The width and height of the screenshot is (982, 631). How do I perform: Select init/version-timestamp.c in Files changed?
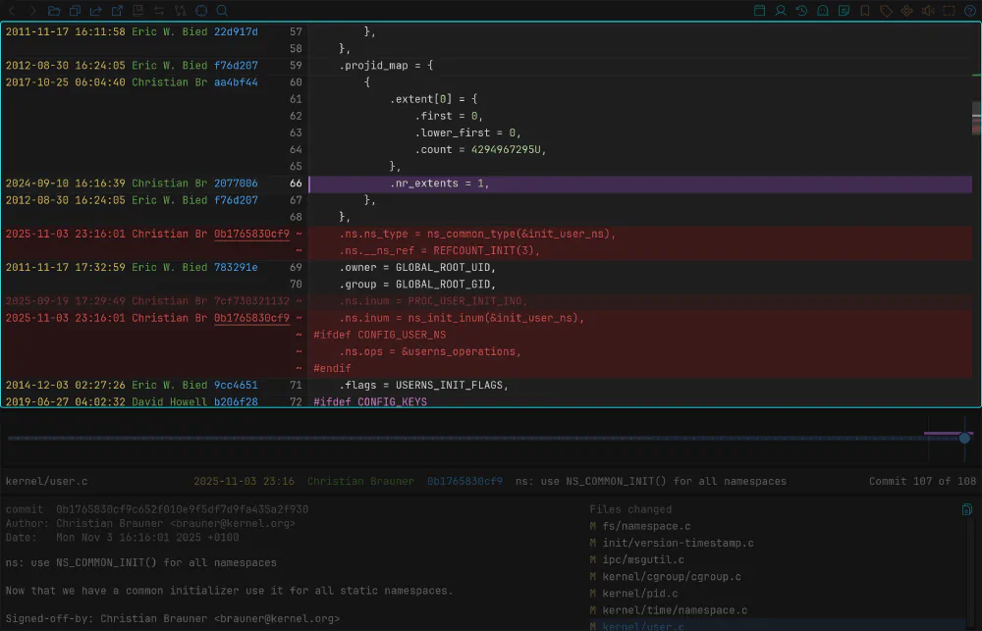click(678, 544)
